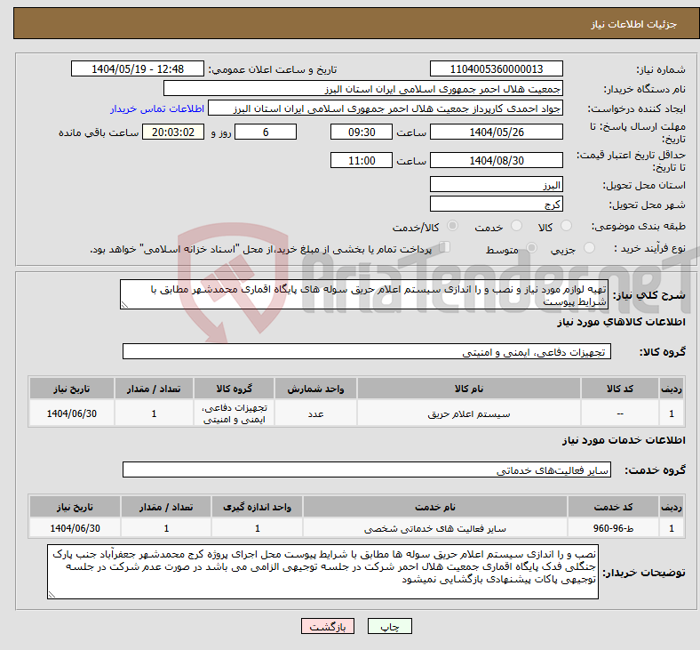
Task: Click the عدد unit cell
Action: 315,413
